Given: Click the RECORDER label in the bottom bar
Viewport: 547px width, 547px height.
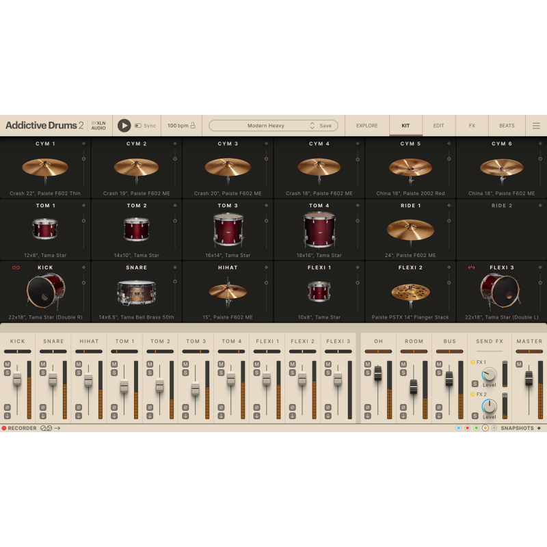Looking at the screenshot, I should pyautogui.click(x=22, y=428).
